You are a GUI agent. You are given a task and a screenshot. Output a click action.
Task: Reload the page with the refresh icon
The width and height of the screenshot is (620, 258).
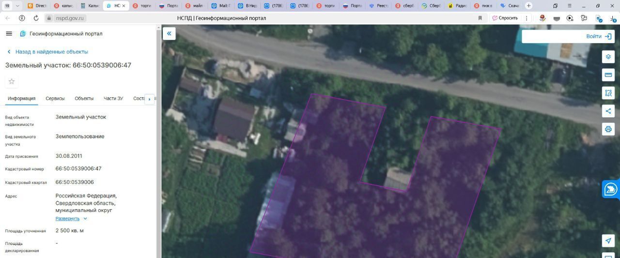pos(36,18)
